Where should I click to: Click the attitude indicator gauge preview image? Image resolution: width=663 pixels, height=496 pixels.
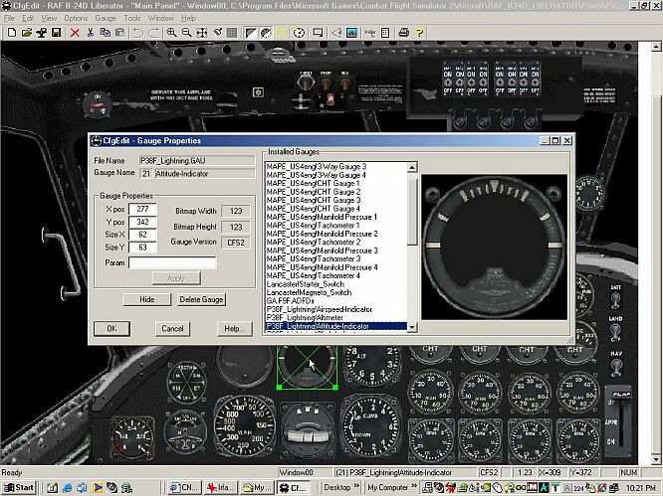tap(494, 247)
